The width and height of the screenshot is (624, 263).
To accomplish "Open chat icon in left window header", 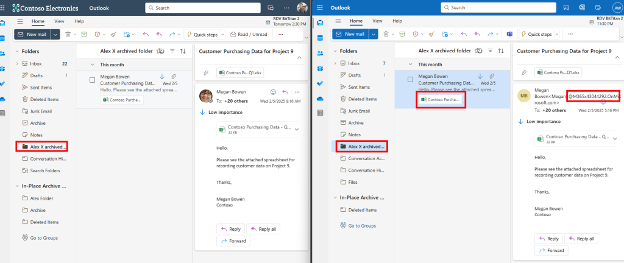I will pos(271,7).
